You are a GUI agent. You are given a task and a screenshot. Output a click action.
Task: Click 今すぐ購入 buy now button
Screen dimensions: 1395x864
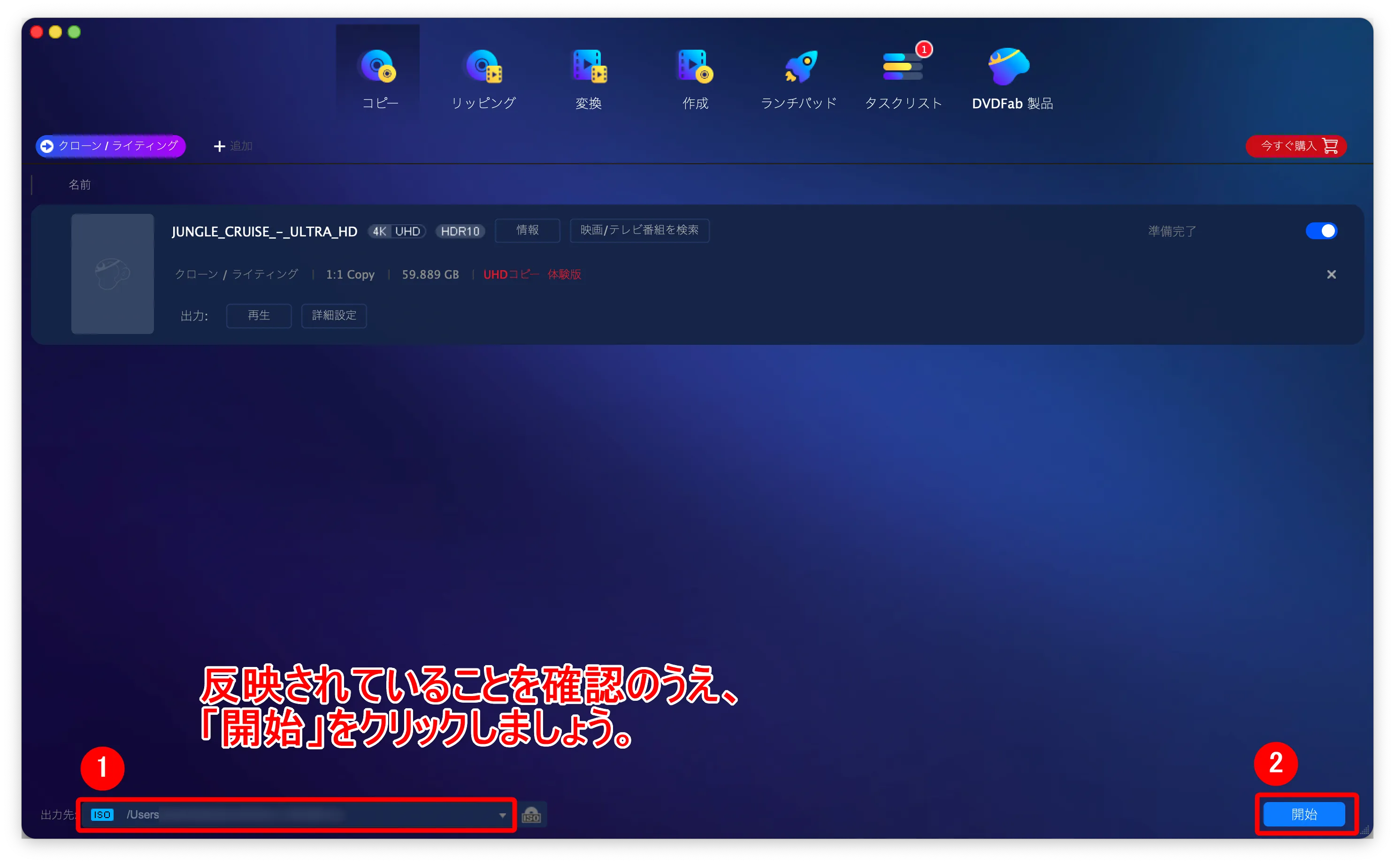(1295, 146)
